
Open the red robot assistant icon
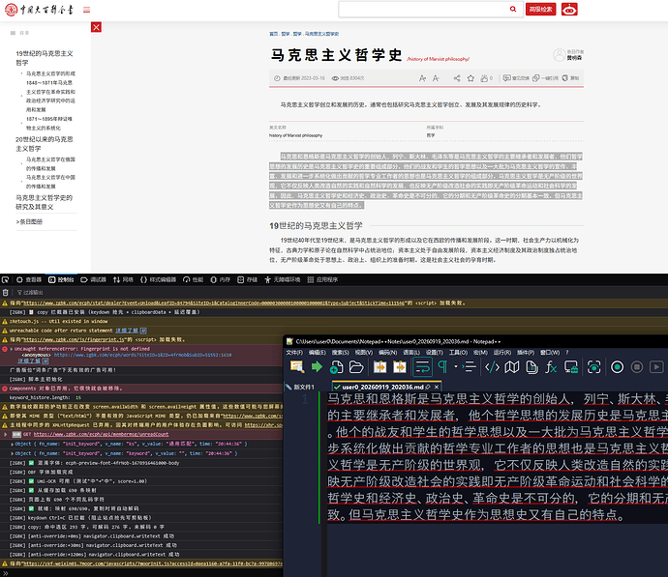(569, 9)
